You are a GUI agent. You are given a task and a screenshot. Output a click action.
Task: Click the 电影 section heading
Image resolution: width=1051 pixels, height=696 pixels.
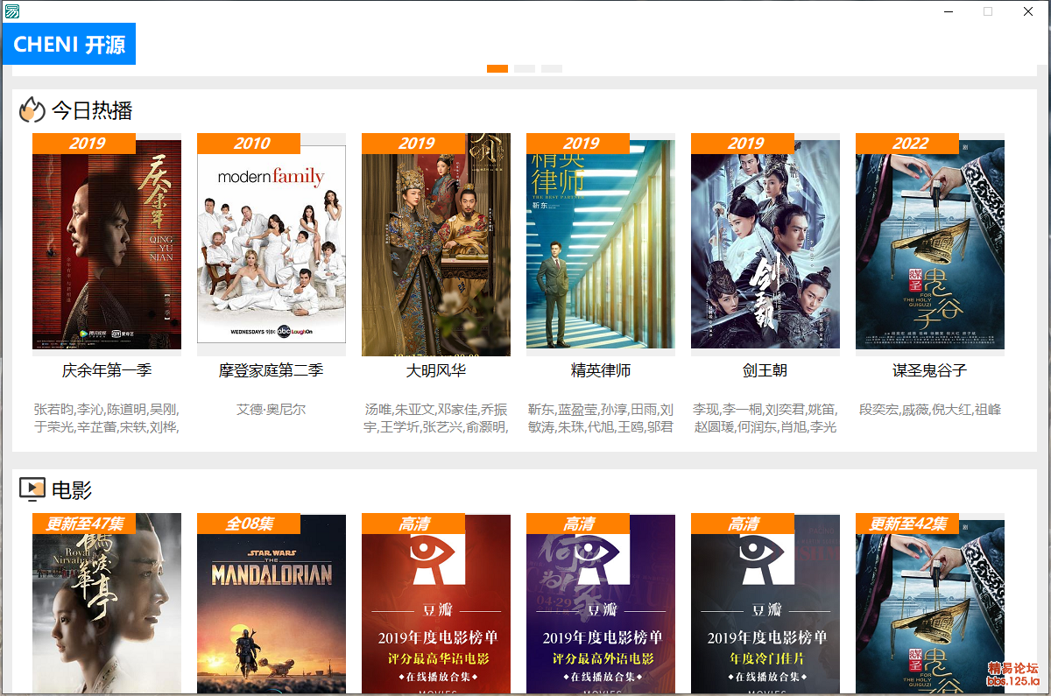[72, 490]
